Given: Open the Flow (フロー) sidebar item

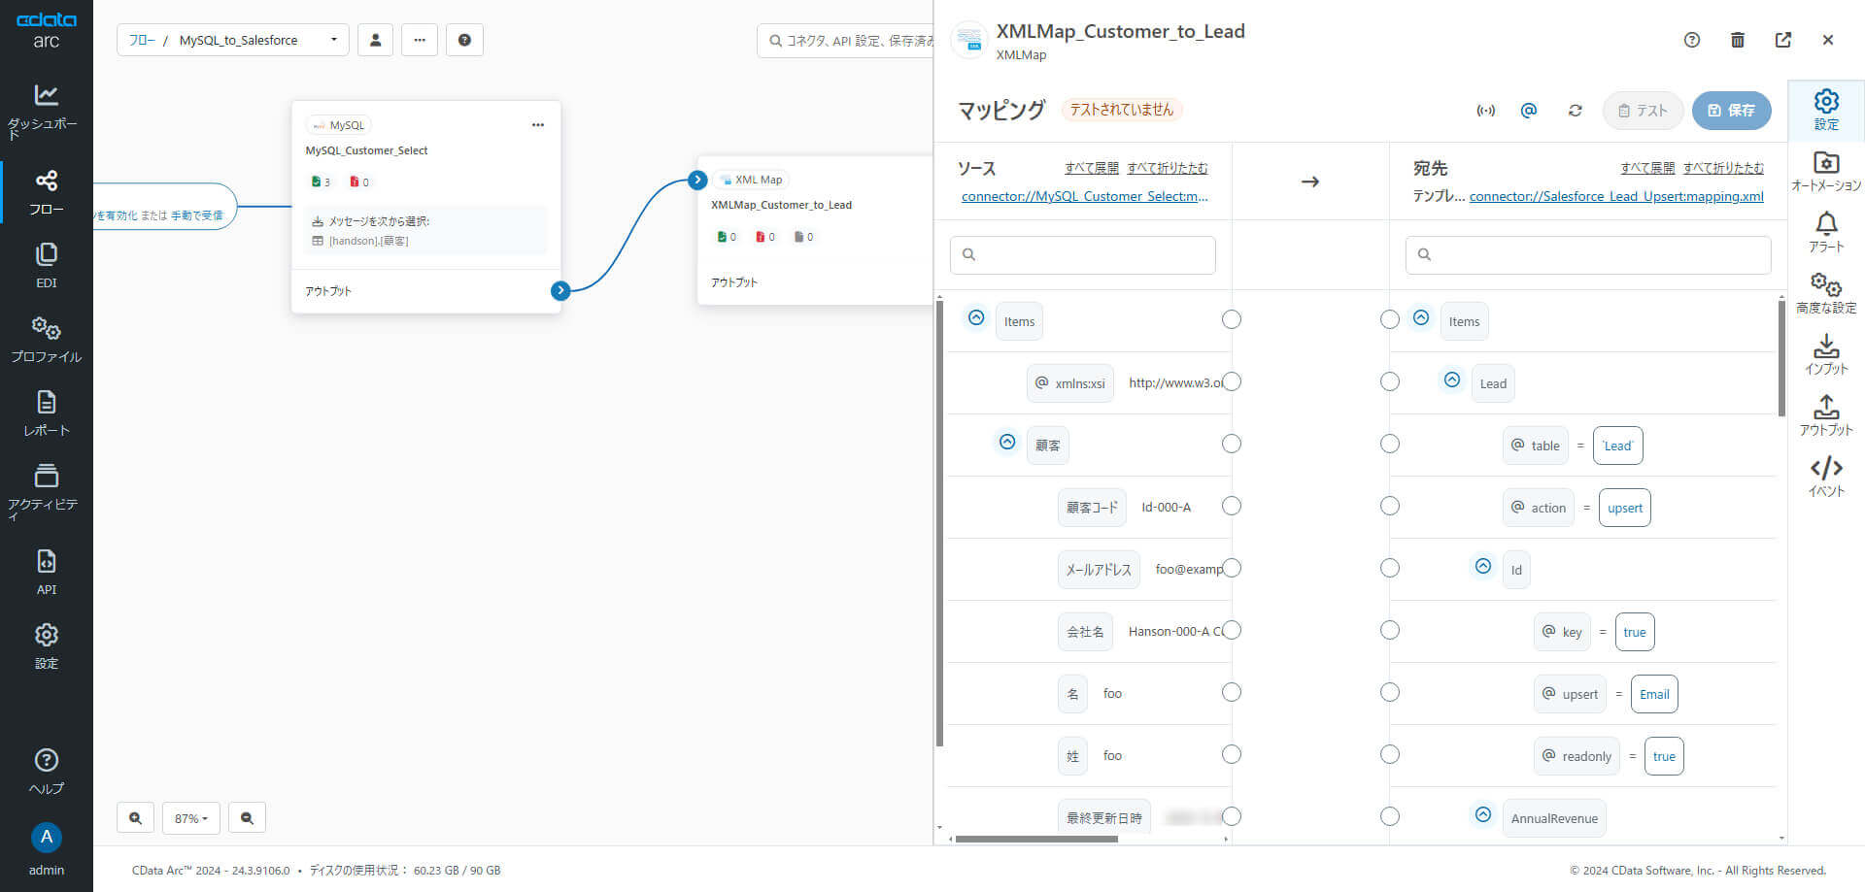Looking at the screenshot, I should click(x=46, y=192).
